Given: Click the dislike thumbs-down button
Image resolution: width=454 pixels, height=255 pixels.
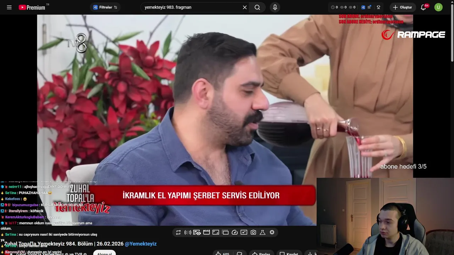Looking at the screenshot, I should [240, 253].
